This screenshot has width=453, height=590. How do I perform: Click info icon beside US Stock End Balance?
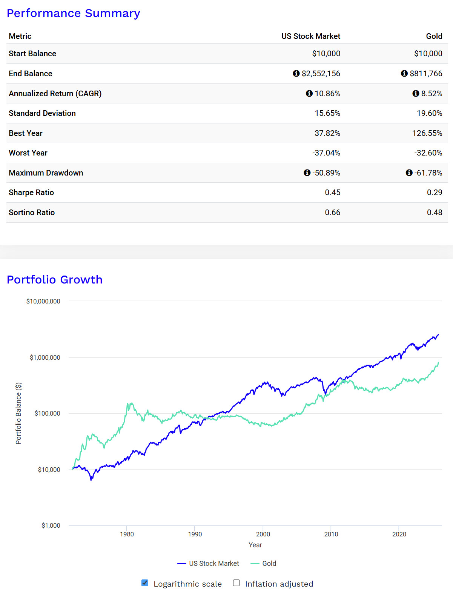(296, 73)
